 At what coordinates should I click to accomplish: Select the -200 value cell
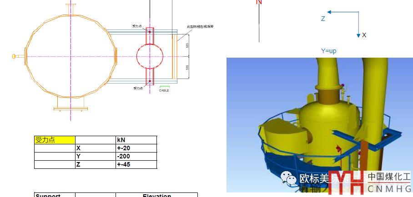tap(136, 156)
